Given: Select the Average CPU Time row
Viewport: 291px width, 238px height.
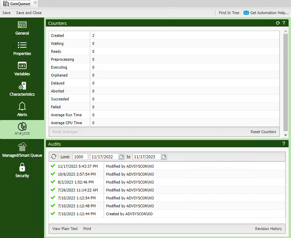Looking at the screenshot, I should [164, 123].
